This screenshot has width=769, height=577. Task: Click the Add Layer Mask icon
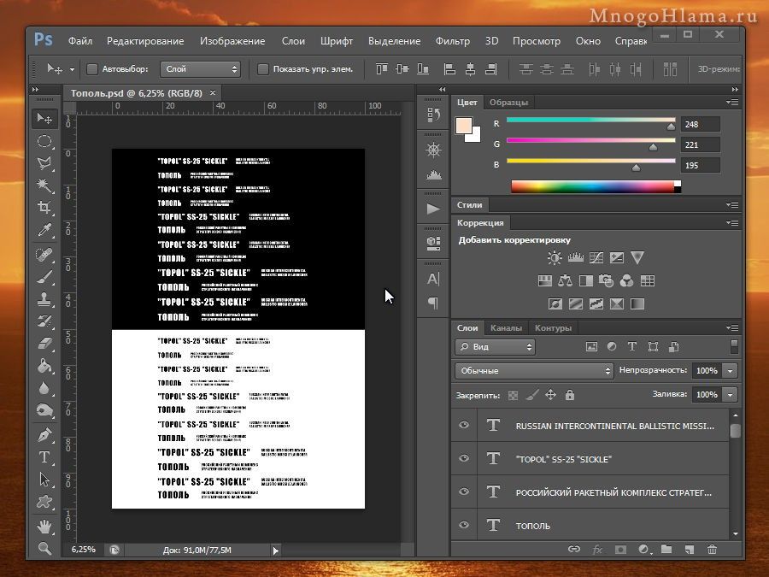point(619,550)
